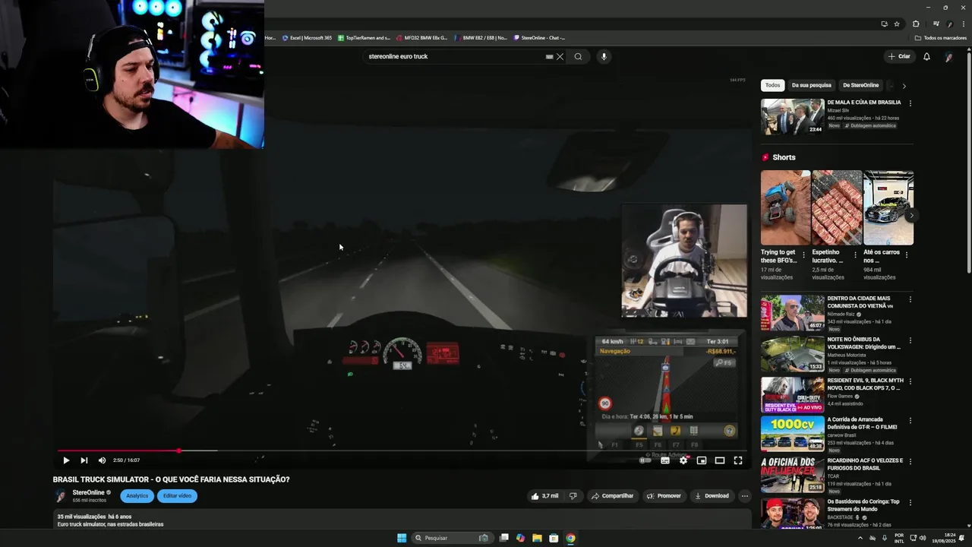Seek on the red video progress bar

[x=402, y=451]
